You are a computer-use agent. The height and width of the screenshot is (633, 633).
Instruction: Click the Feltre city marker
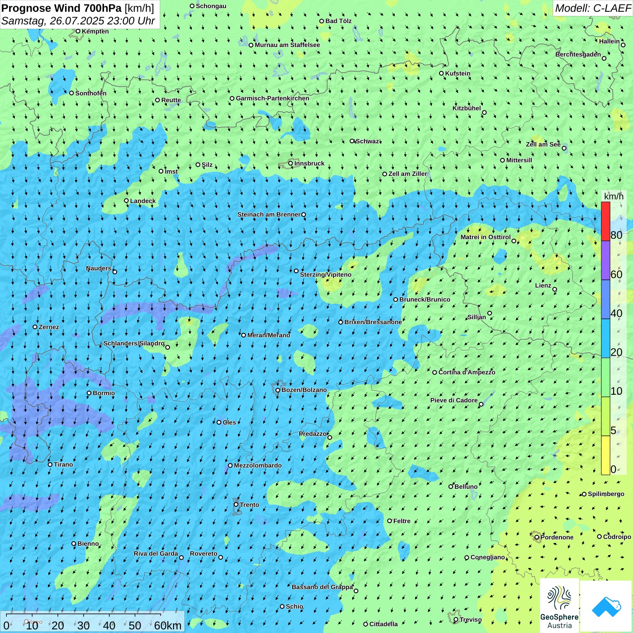389,521
